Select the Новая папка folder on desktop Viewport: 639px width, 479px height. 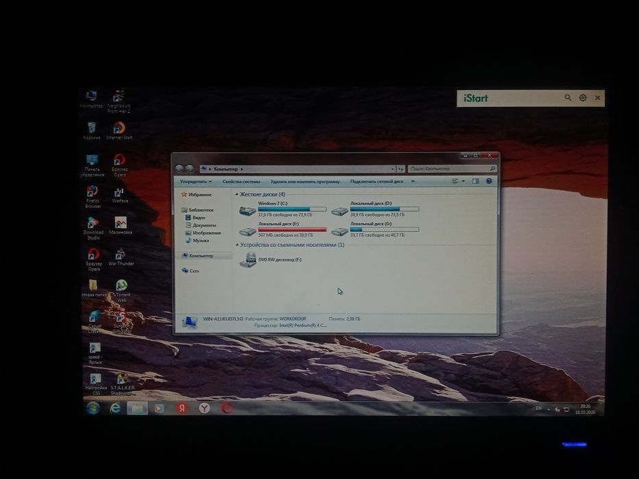(x=94, y=288)
